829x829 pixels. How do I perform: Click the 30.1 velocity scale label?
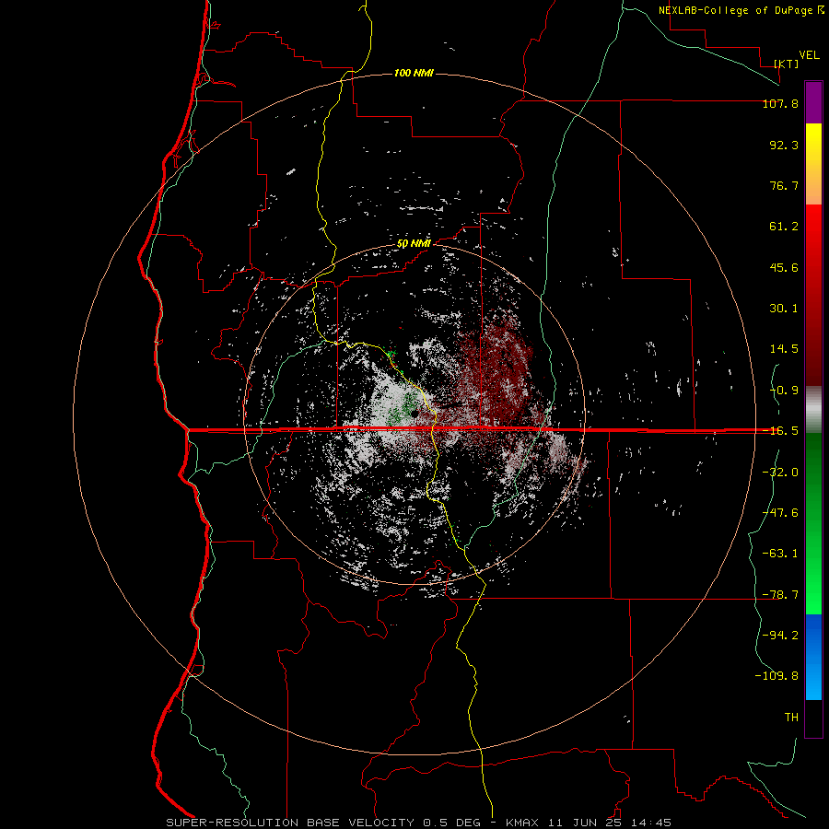tap(784, 309)
